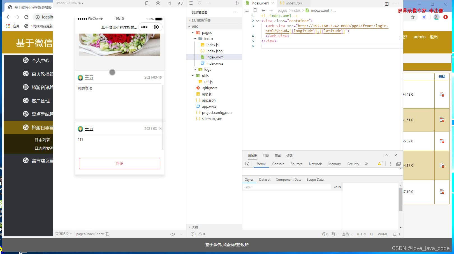Click the bookmark icon in the breadcrumb bar
The height and width of the screenshot is (254, 454).
point(255,10)
